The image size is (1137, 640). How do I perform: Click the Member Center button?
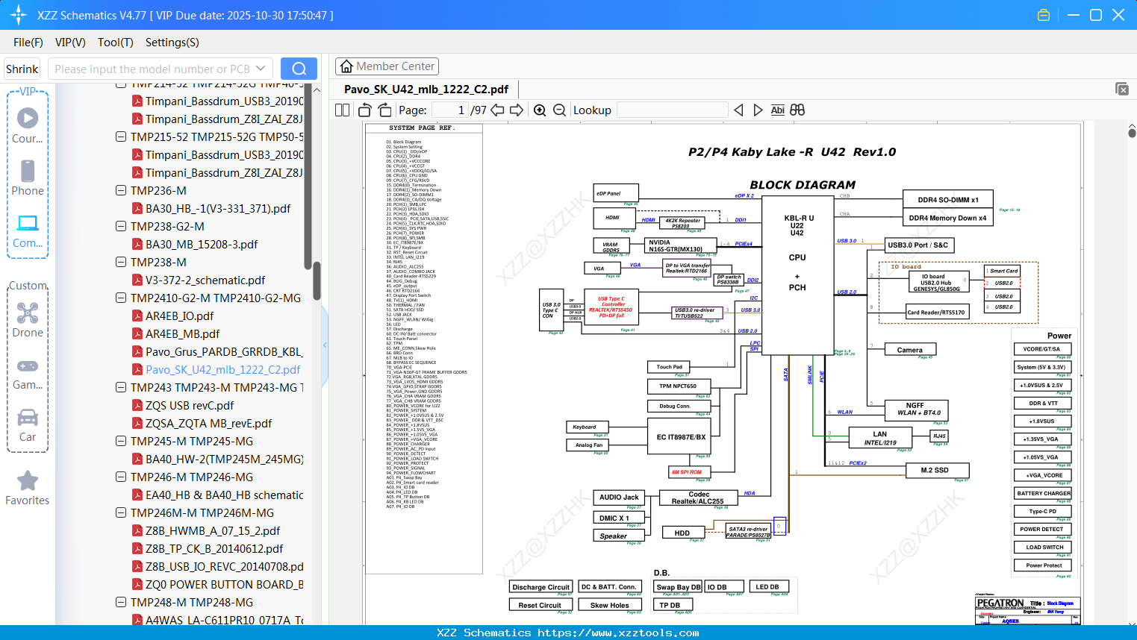pyautogui.click(x=387, y=66)
